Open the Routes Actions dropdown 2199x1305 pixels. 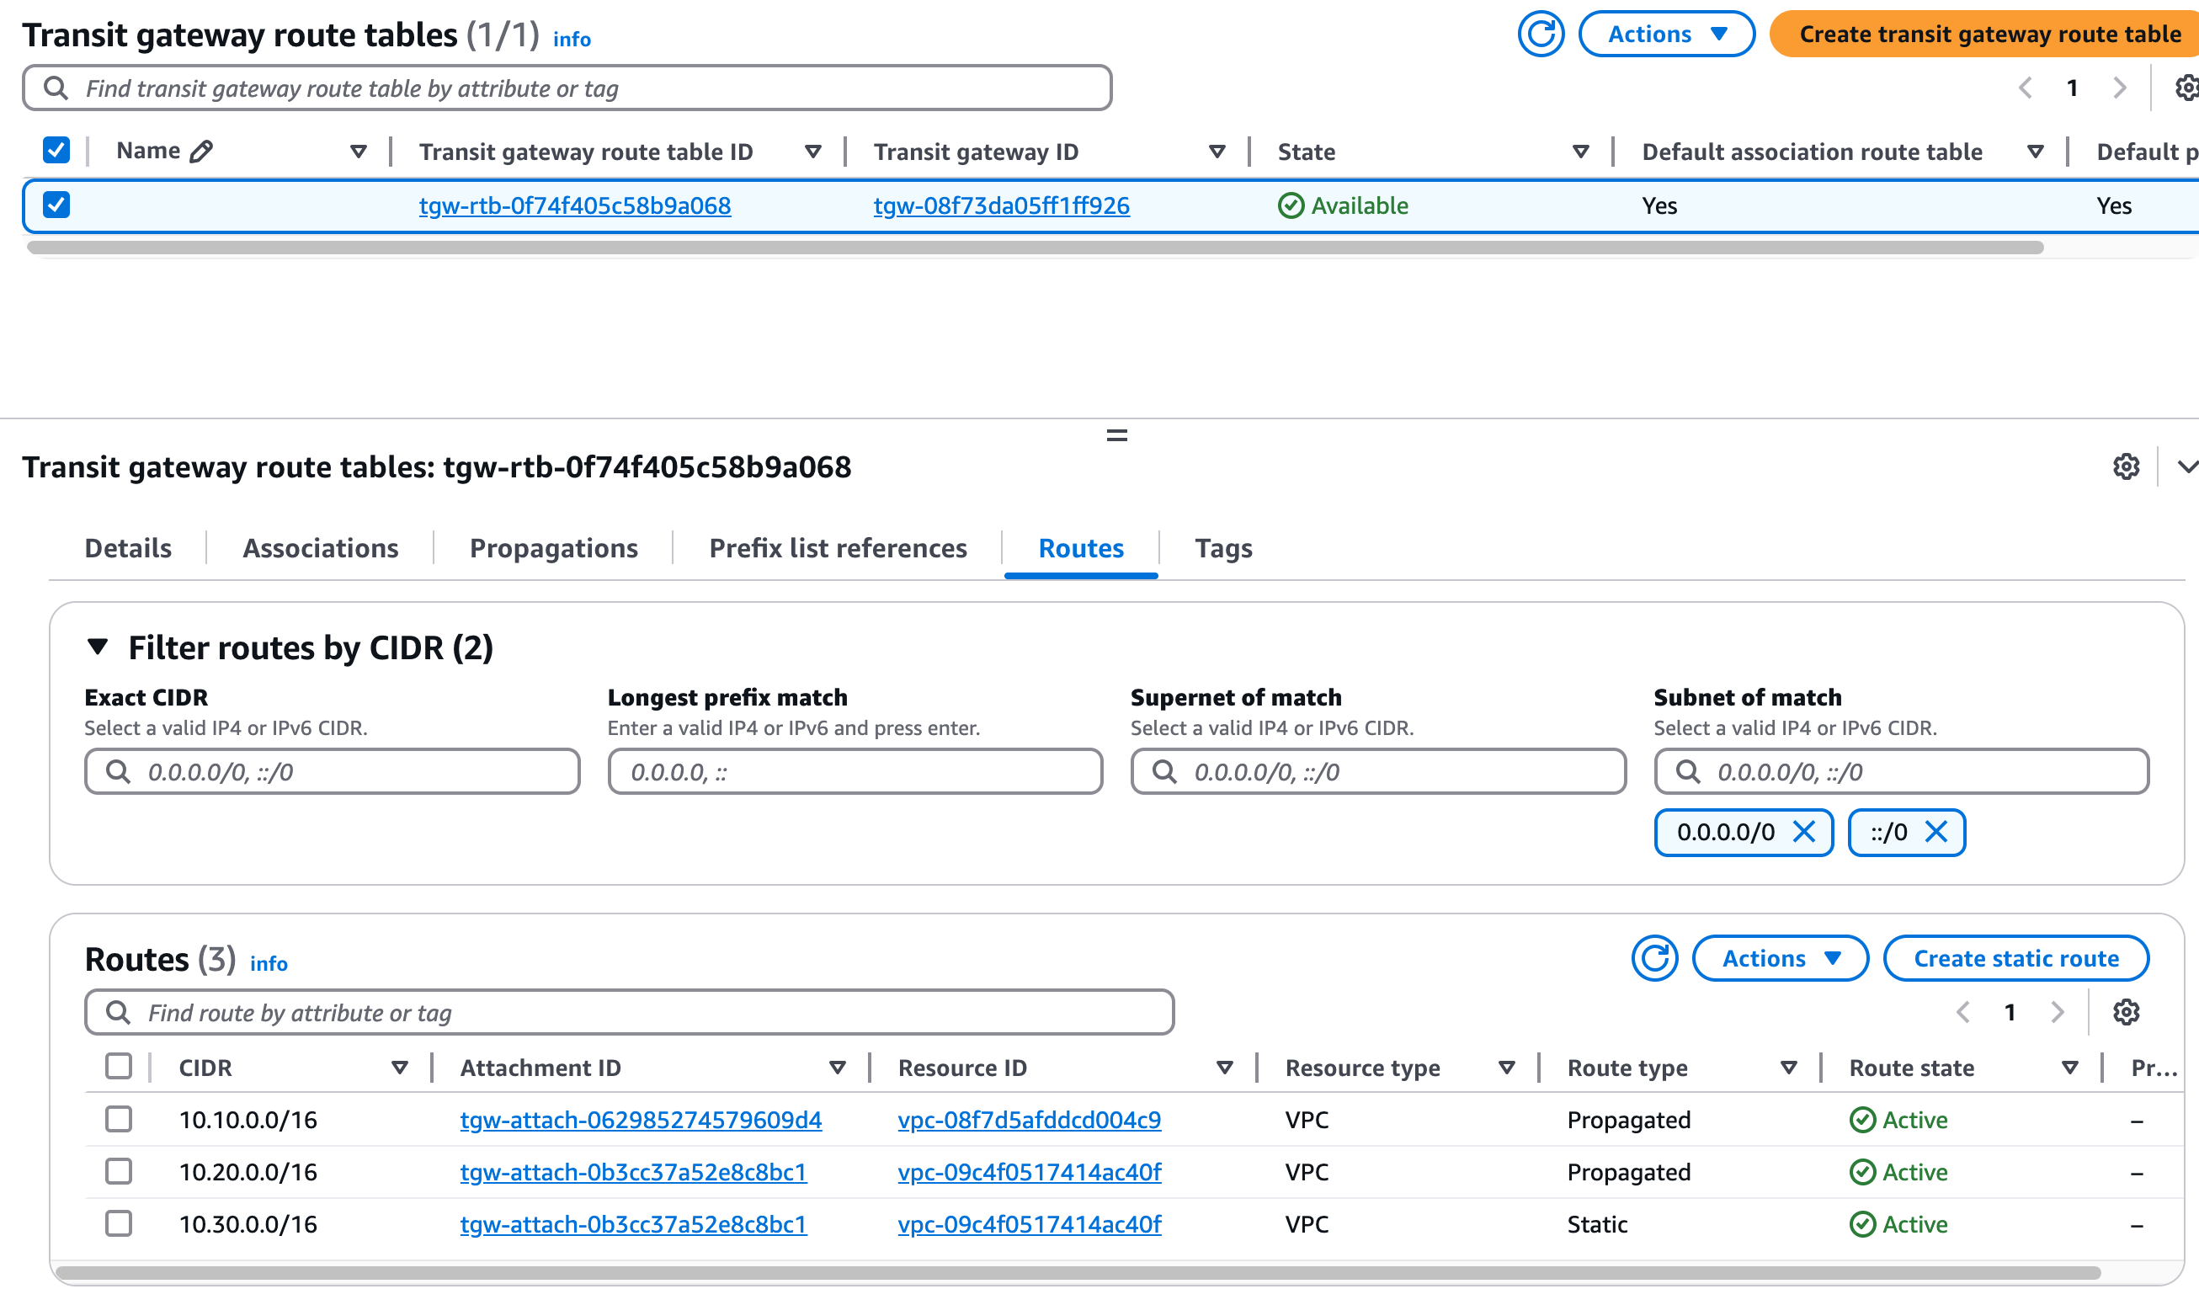tap(1780, 957)
